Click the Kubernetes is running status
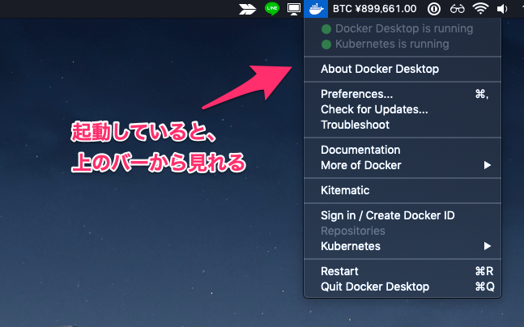This screenshot has height=327, width=524. pos(403,44)
